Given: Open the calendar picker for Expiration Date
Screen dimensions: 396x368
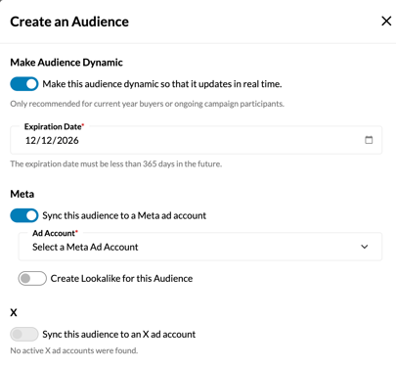Looking at the screenshot, I should pos(369,140).
